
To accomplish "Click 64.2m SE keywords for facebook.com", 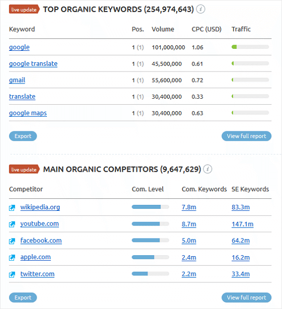I will point(241,241).
